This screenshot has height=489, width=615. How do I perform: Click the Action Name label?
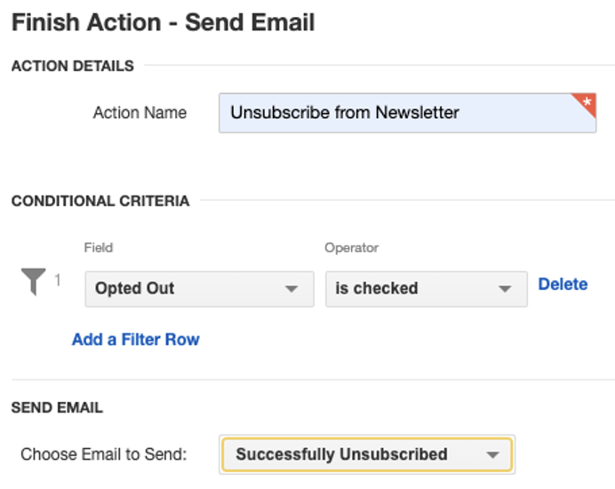[x=140, y=113]
